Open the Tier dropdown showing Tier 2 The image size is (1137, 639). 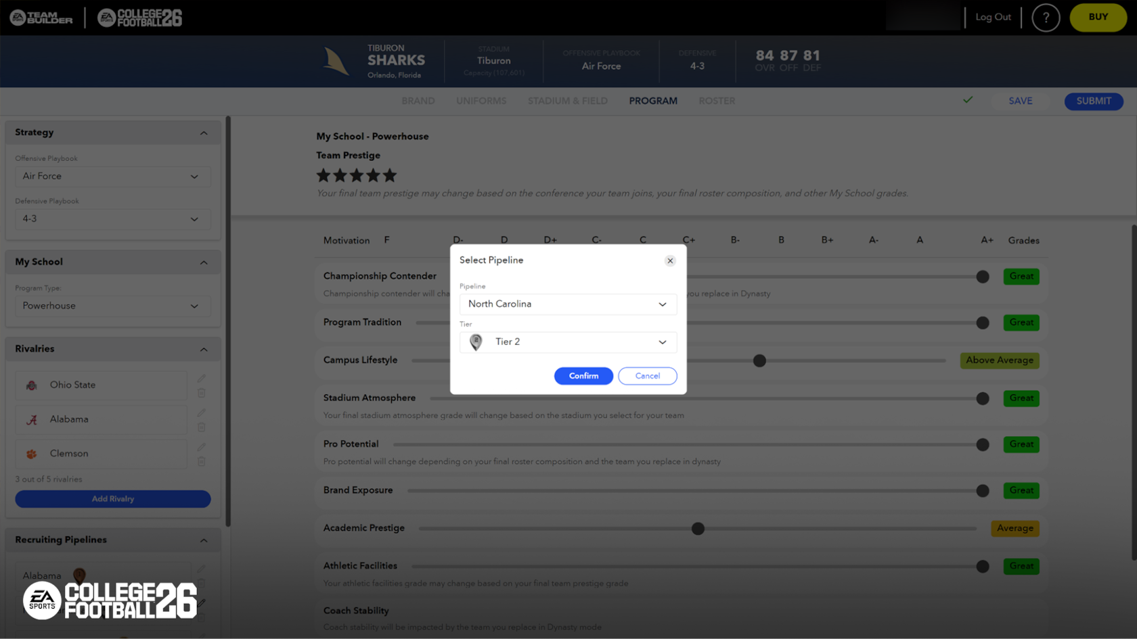[568, 342]
